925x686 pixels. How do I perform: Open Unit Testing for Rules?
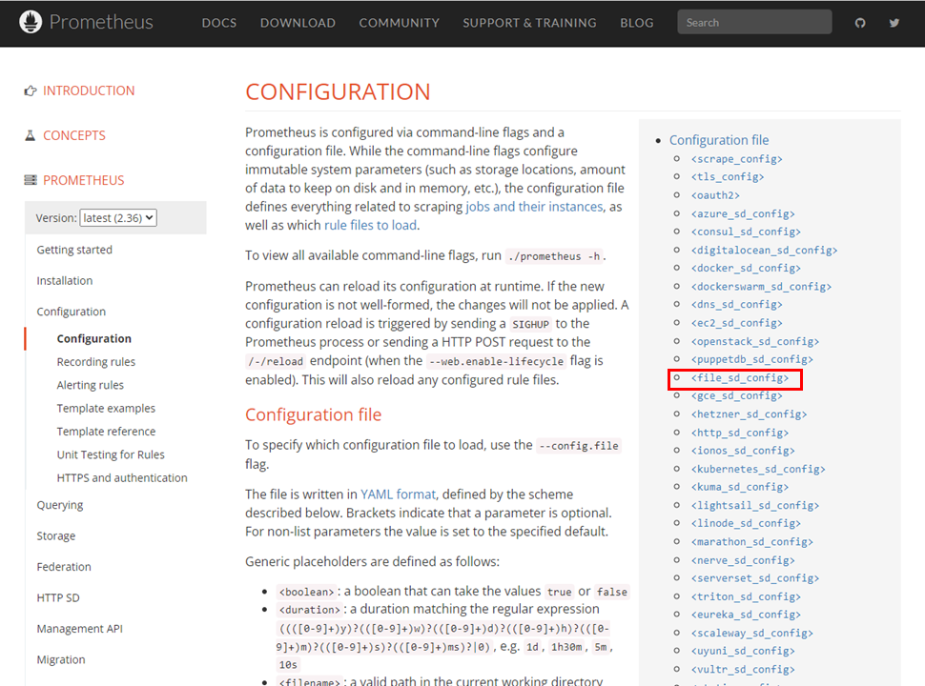pyautogui.click(x=111, y=454)
